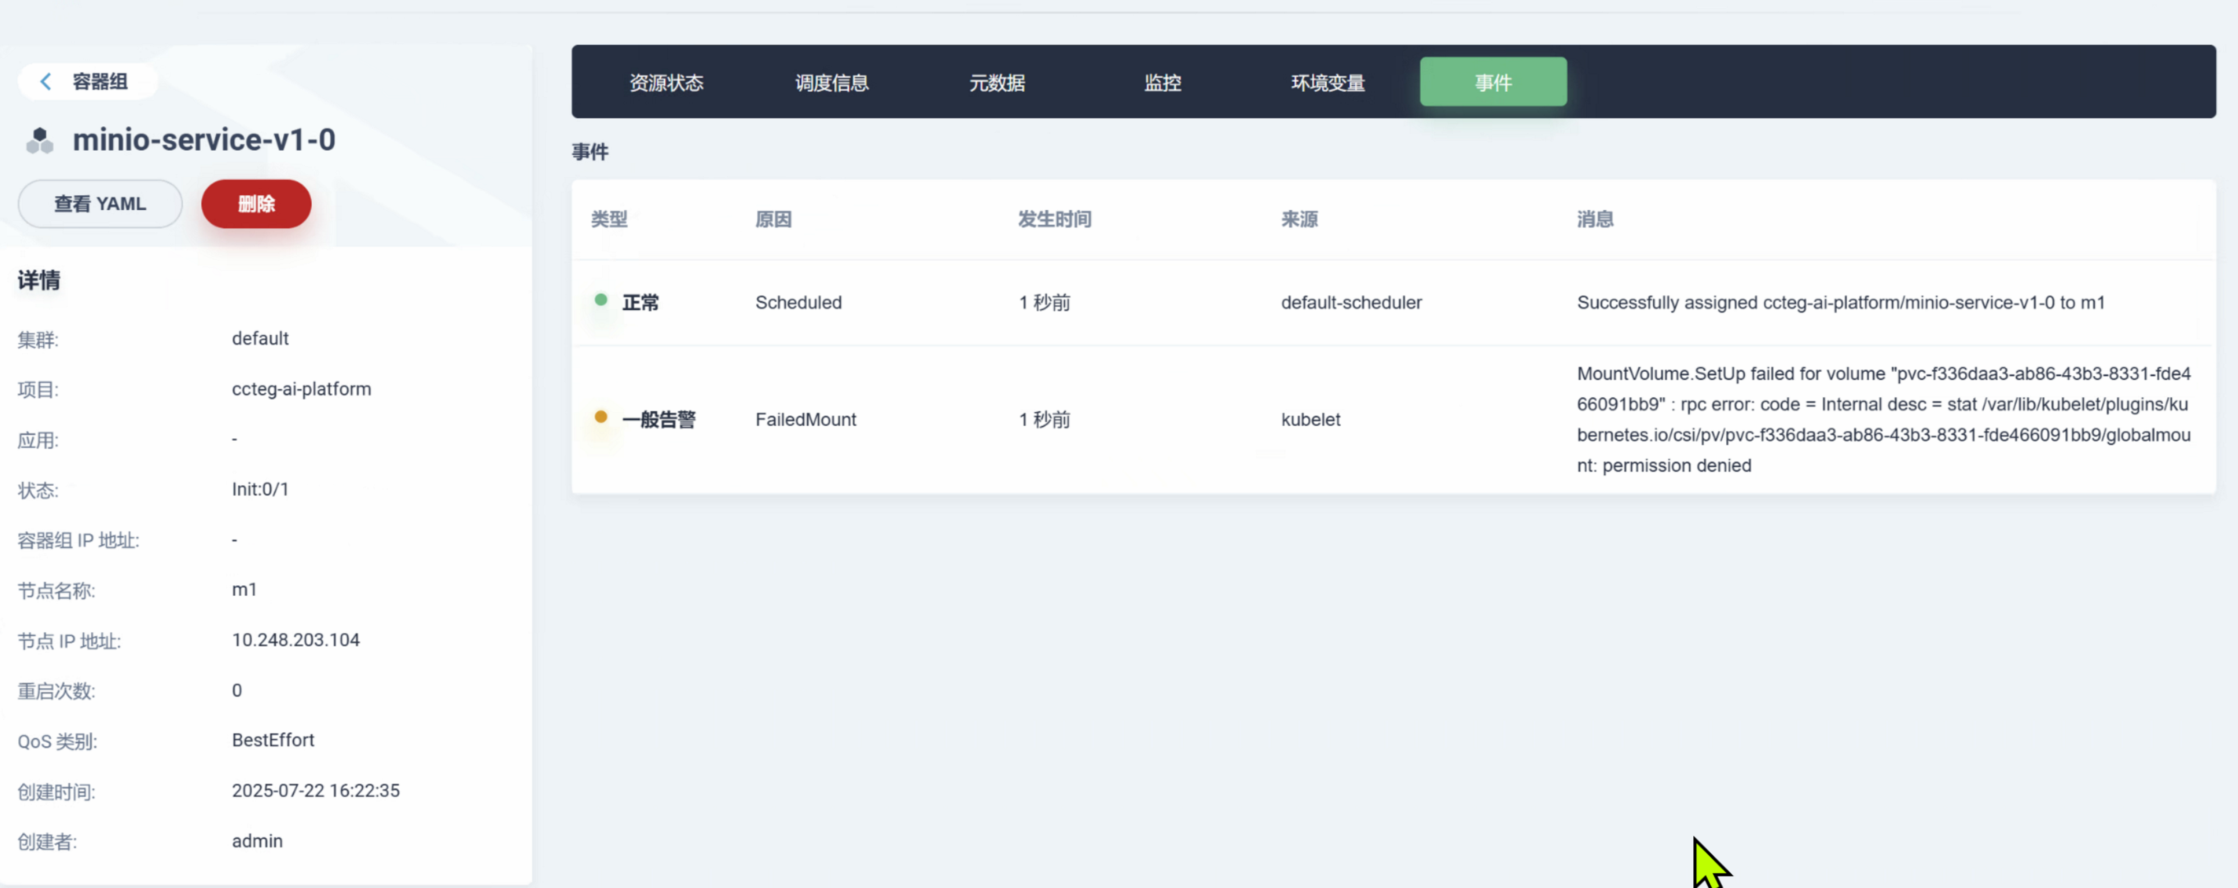Click the time of the FailedMount event
The height and width of the screenshot is (888, 2238).
coord(1044,420)
